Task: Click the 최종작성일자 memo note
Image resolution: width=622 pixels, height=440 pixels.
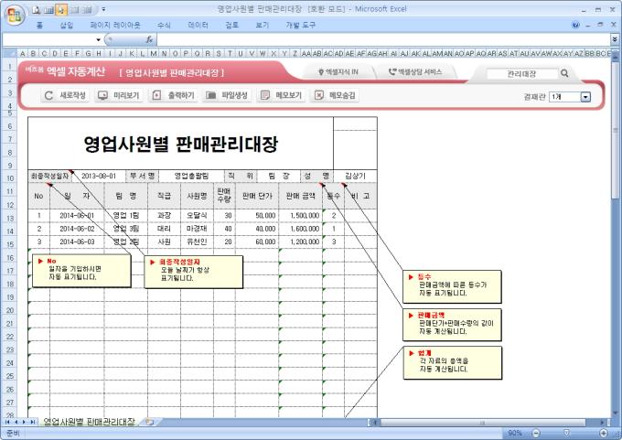Action: pyautogui.click(x=194, y=272)
